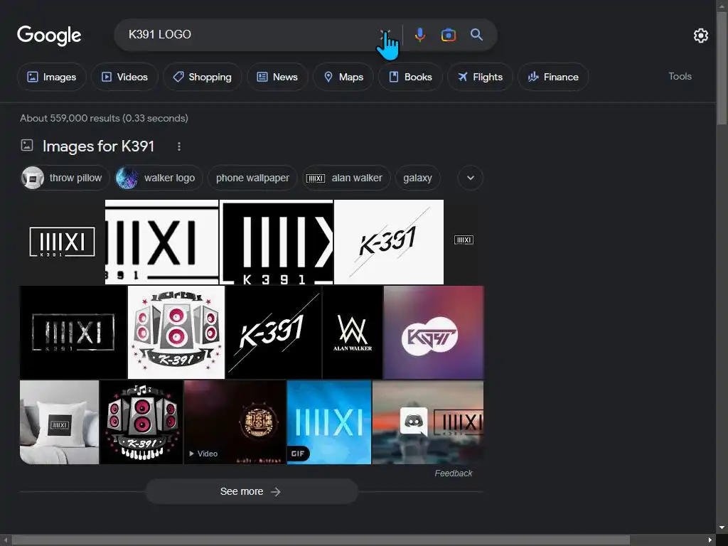Click the magnifying glass search icon
Viewport: 728px width, 546px height.
pyautogui.click(x=476, y=35)
